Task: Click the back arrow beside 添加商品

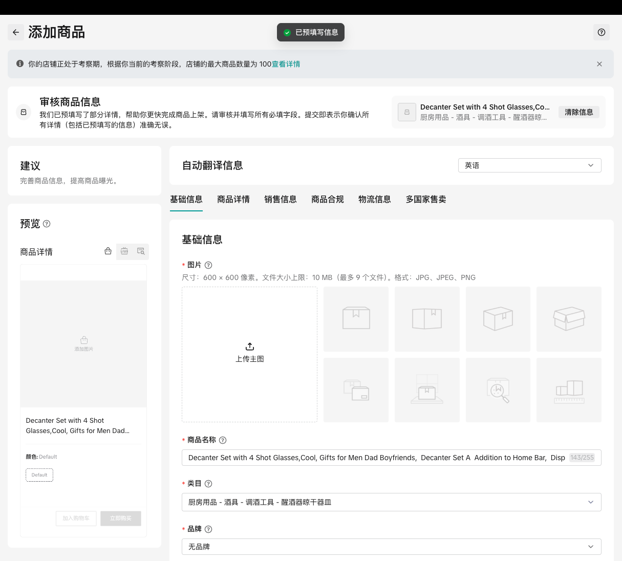Action: click(x=16, y=32)
